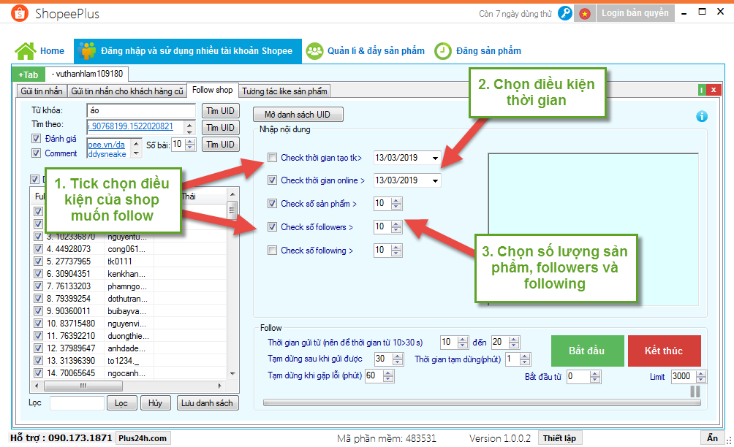Click the Lọc filter text field
The height and width of the screenshot is (447, 734).
coord(77,403)
